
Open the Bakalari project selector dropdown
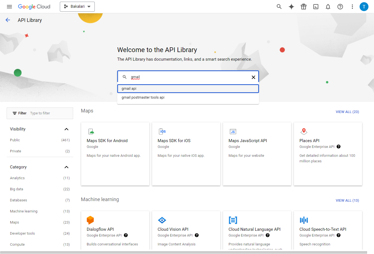coord(77,7)
